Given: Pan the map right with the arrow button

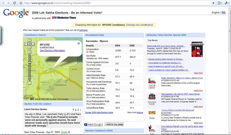Looking at the screenshot, I should (33, 44).
